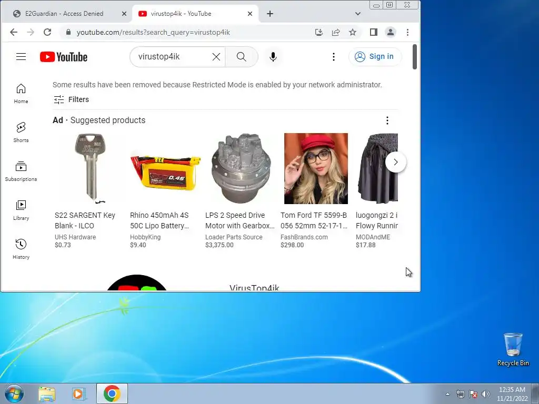Open the Rhino 450mAh 4S battery link
539x404 pixels.
pyautogui.click(x=159, y=220)
